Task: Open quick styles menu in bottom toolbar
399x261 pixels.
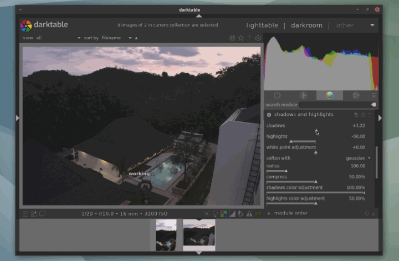Action: click(34, 214)
